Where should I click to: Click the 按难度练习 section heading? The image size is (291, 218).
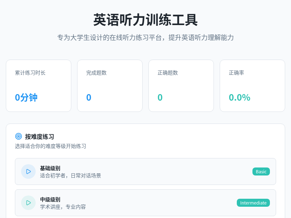(40, 137)
